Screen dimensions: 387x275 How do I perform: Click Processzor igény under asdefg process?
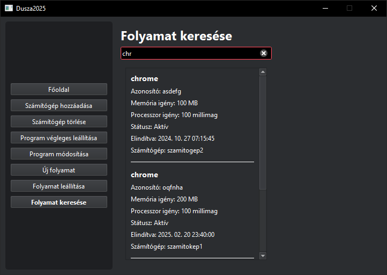click(x=174, y=115)
